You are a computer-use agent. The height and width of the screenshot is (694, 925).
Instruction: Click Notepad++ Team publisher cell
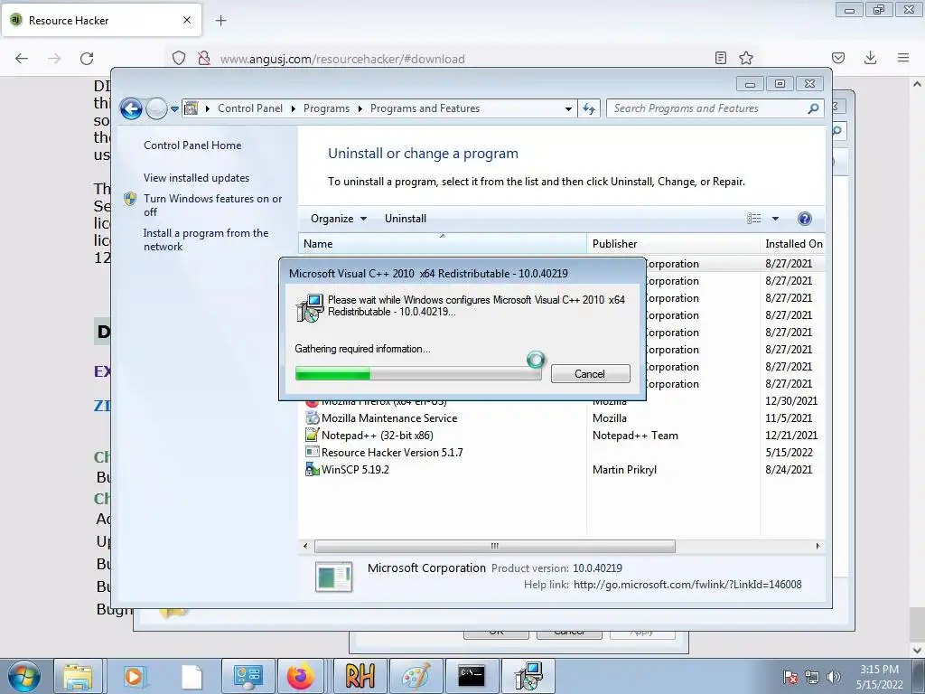click(635, 436)
